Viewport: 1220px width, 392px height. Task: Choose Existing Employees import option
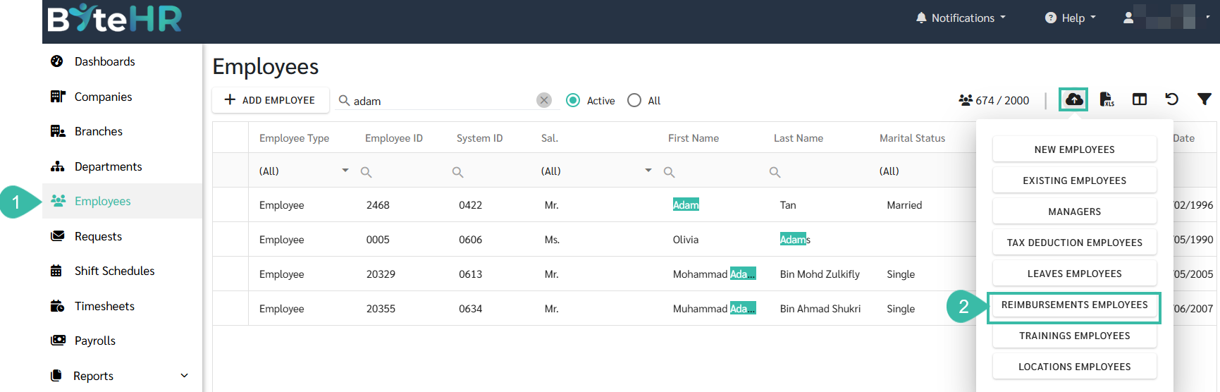pyautogui.click(x=1074, y=180)
